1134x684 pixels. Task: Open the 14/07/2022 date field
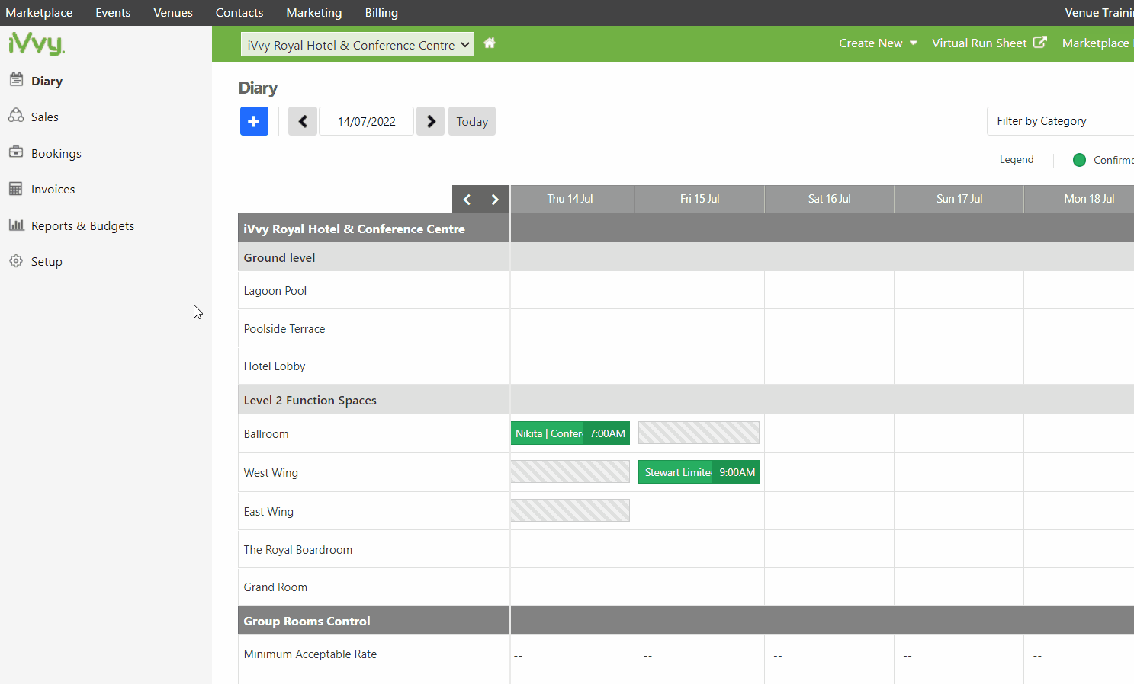pos(366,121)
